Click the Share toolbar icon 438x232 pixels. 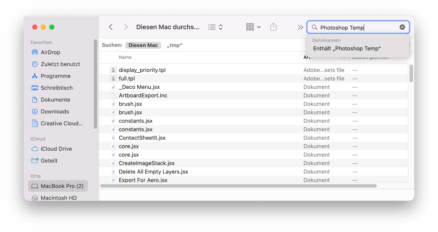tap(273, 27)
